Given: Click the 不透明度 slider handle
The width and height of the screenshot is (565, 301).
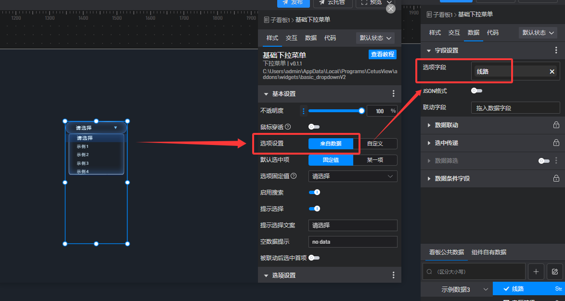Looking at the screenshot, I should (362, 111).
